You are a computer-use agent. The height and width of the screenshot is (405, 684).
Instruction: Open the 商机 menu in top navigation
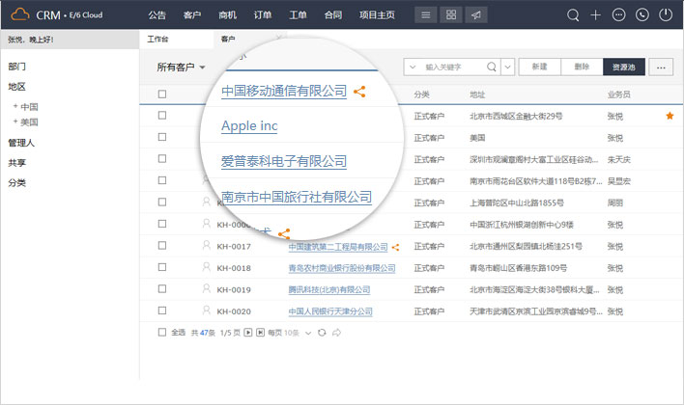coord(228,15)
